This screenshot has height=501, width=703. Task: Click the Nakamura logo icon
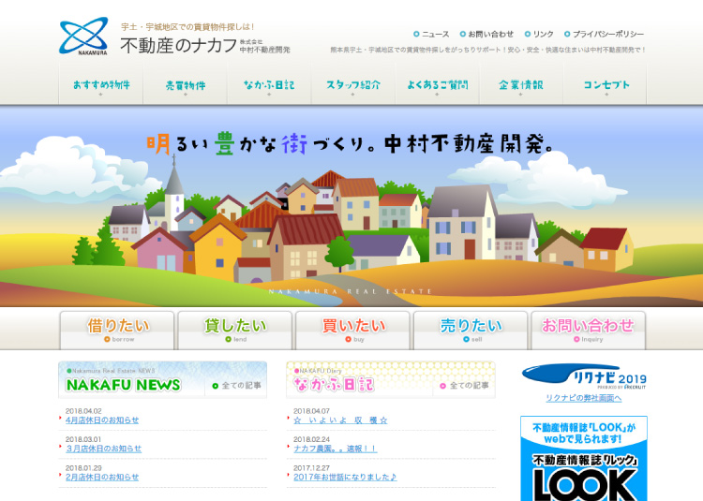[x=83, y=37]
